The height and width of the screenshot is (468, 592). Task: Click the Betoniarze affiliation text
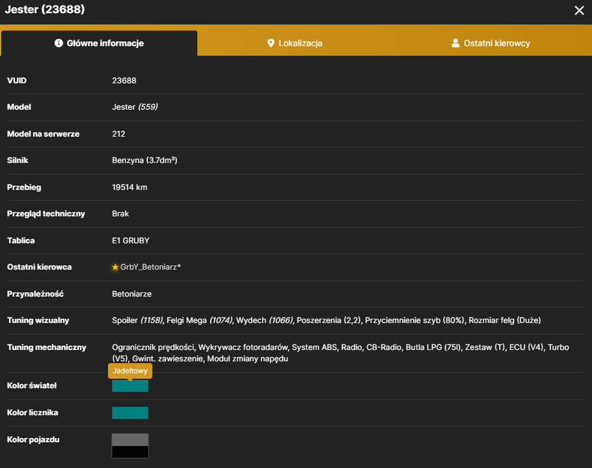point(132,294)
